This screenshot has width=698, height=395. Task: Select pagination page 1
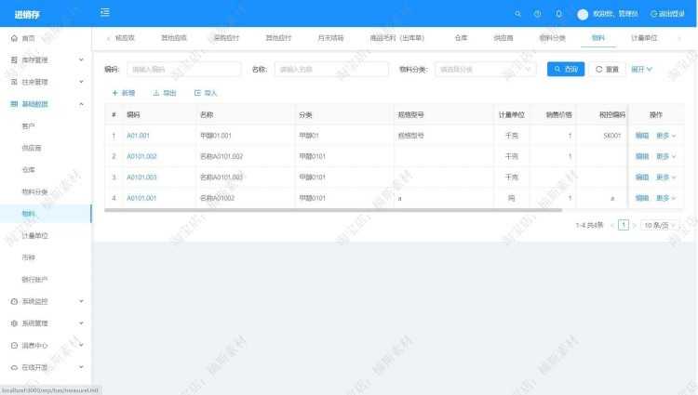click(x=624, y=225)
